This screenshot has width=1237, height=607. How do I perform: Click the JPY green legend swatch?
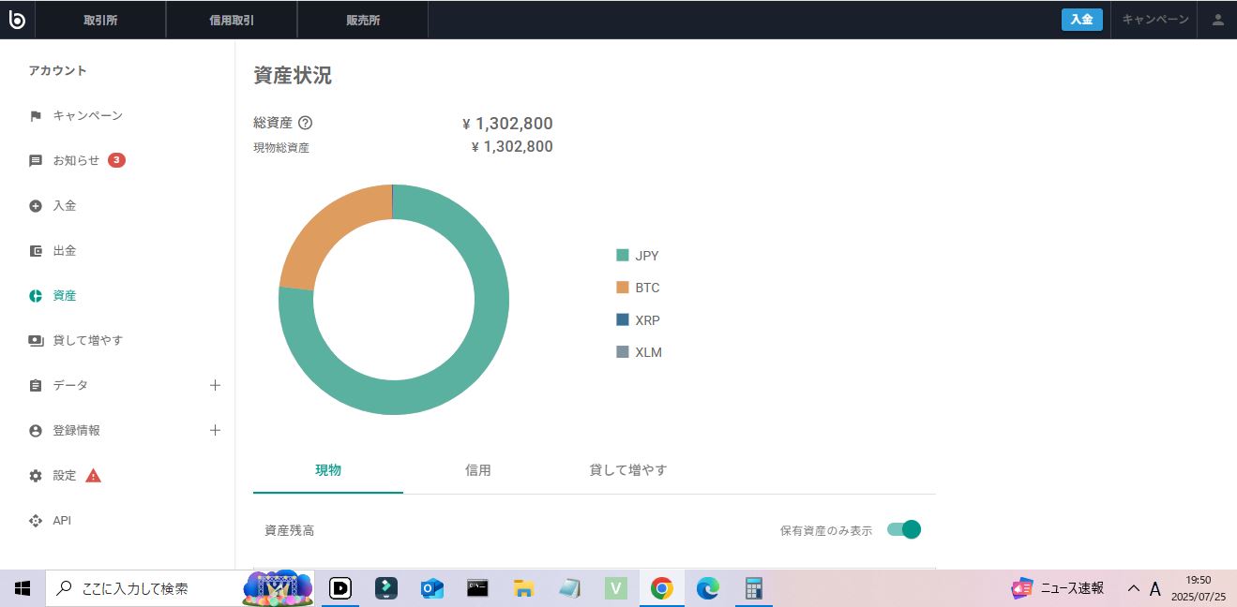tap(623, 256)
